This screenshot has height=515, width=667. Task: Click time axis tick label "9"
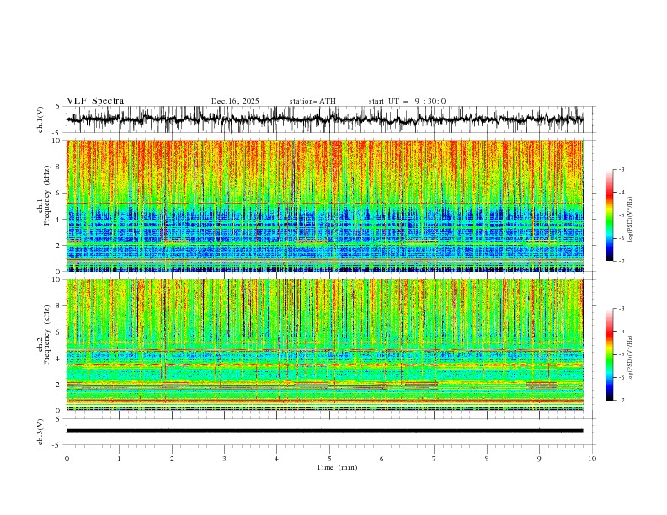(539, 459)
